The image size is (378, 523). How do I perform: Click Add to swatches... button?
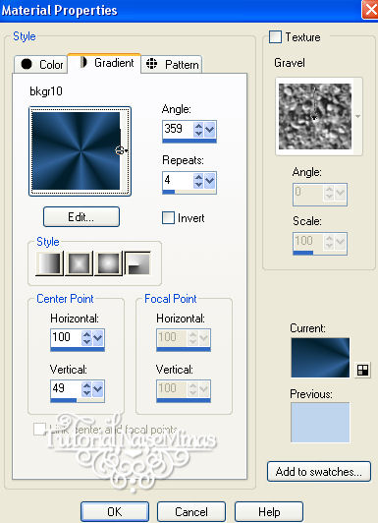pos(319,471)
